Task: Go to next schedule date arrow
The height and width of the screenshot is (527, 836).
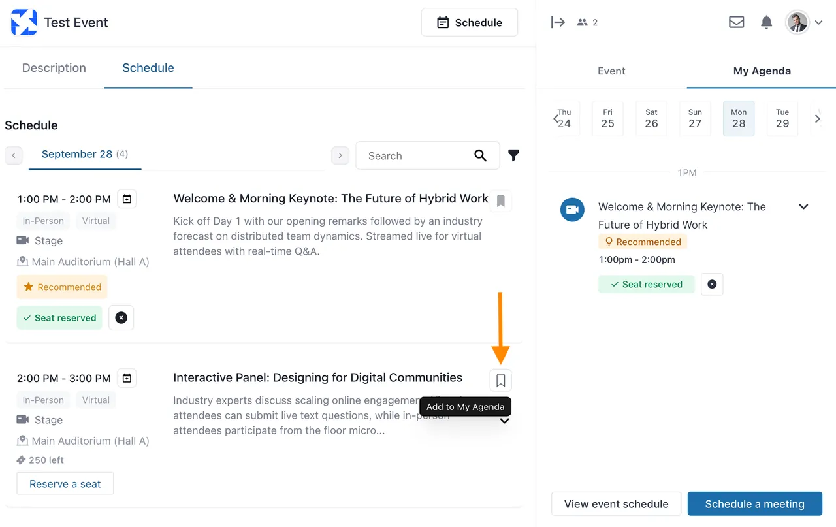Action: 340,155
